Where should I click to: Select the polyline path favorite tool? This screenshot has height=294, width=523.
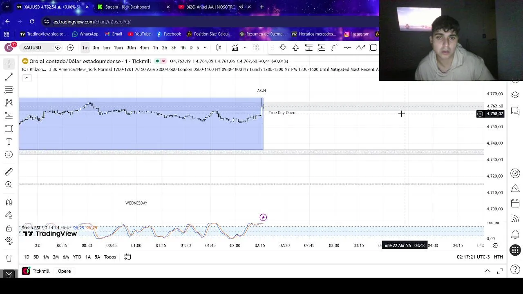[360, 48]
